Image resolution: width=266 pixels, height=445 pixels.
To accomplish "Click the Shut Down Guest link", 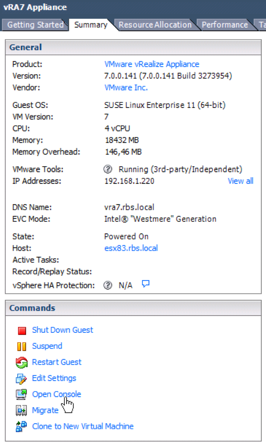I will click(62, 330).
